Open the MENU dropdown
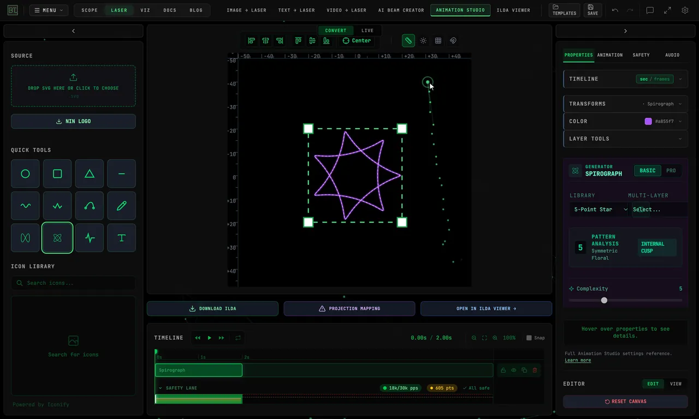This screenshot has width=699, height=419. [49, 10]
